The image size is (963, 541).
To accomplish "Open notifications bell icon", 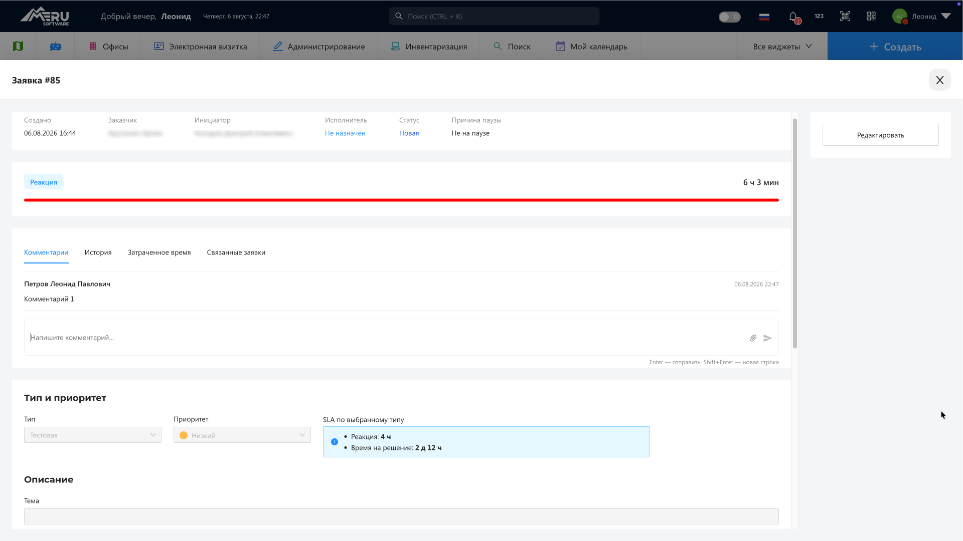I will pyautogui.click(x=793, y=17).
